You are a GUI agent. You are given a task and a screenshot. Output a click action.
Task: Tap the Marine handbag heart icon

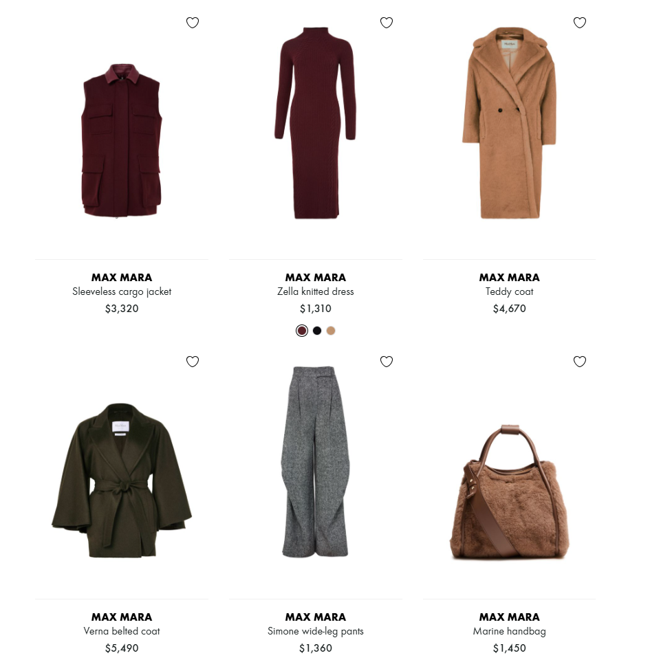click(x=580, y=362)
